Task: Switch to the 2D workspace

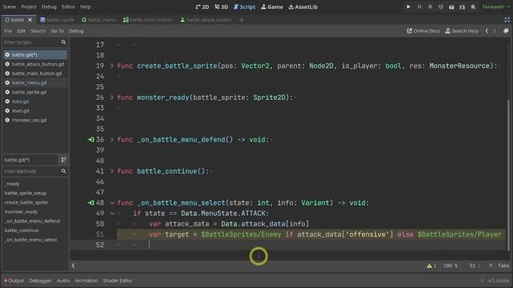Action: 202,7
